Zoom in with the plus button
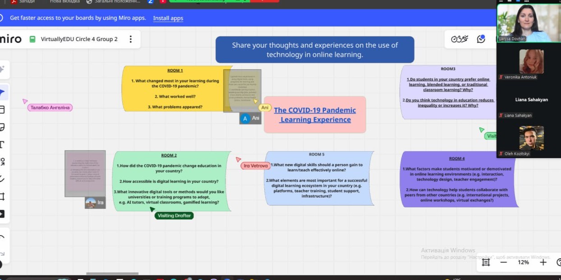 pos(543,262)
